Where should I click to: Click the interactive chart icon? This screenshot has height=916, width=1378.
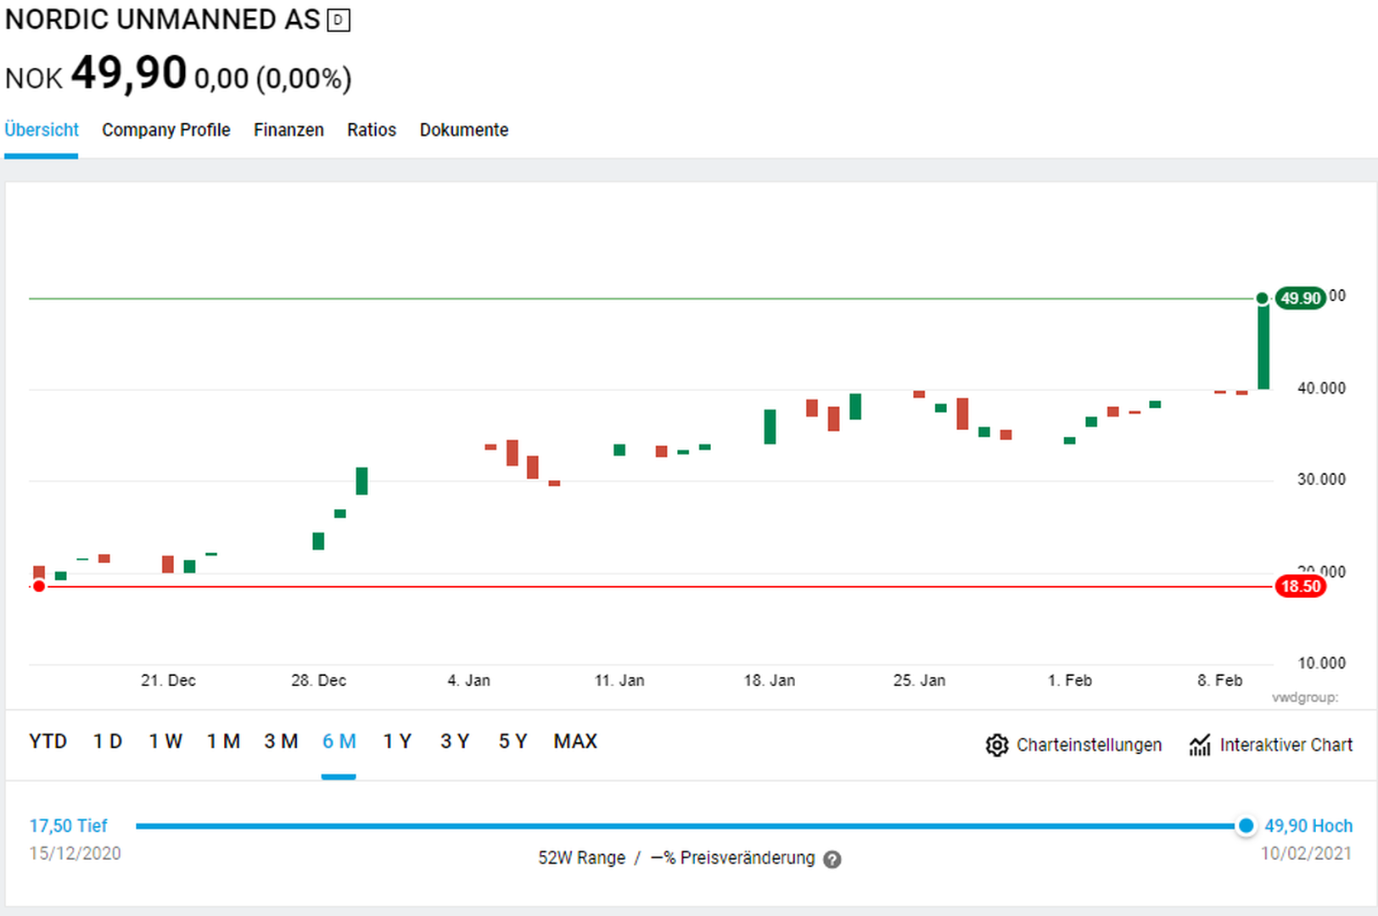(1200, 745)
